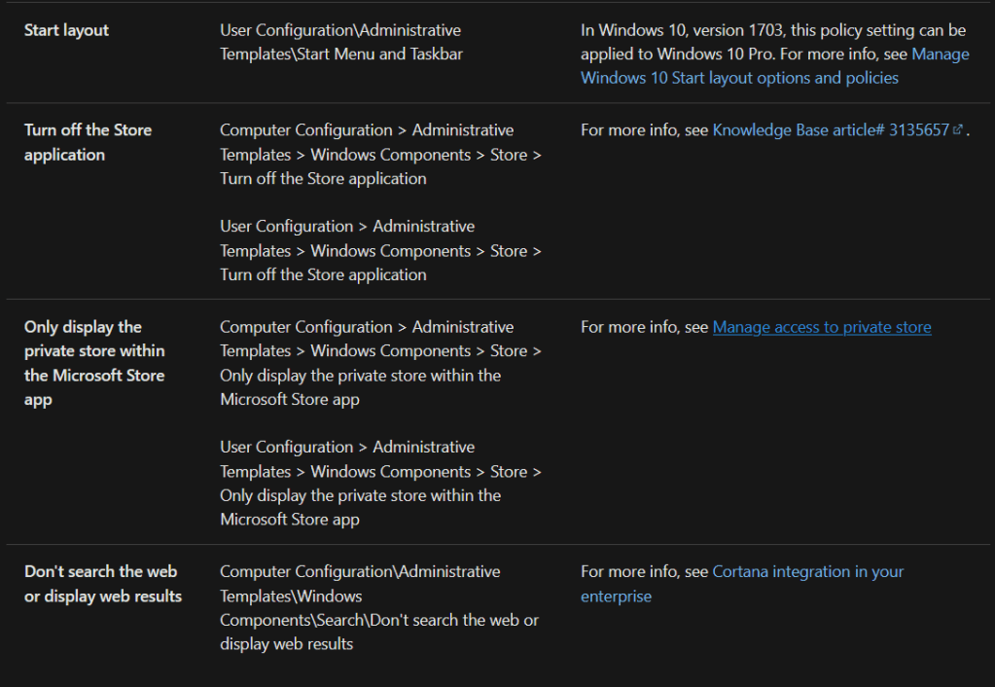Click "For more info, see" before Cortana link

tap(644, 572)
